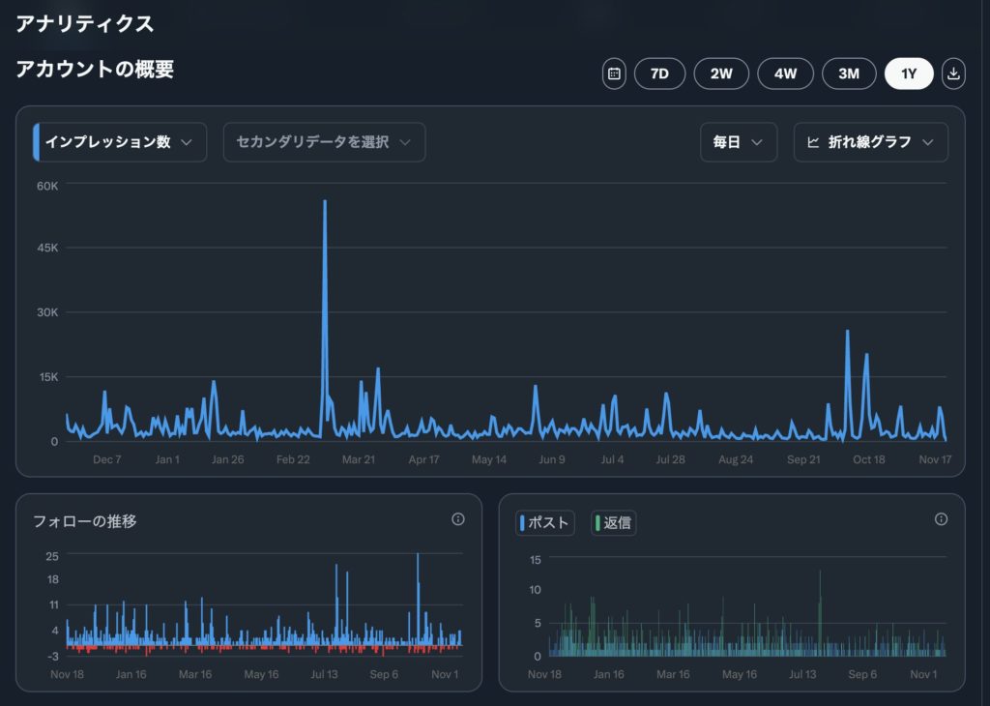Viewport: 990px width, 706px height.
Task: Switch to the 3M period view
Action: [x=848, y=74]
